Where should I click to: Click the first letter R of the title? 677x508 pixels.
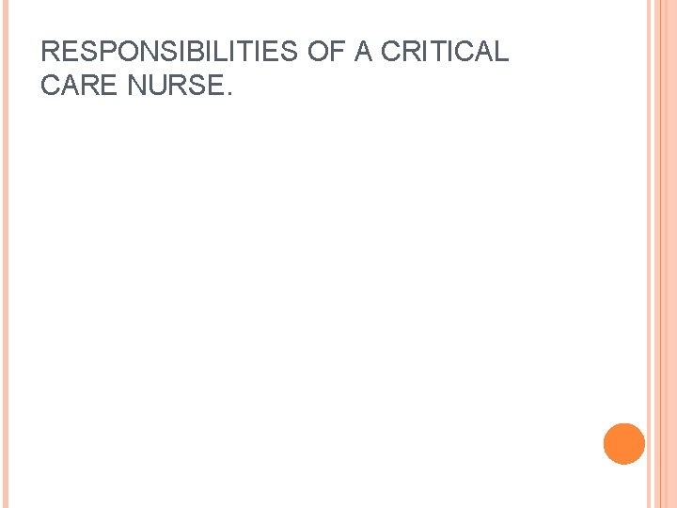click(50, 53)
